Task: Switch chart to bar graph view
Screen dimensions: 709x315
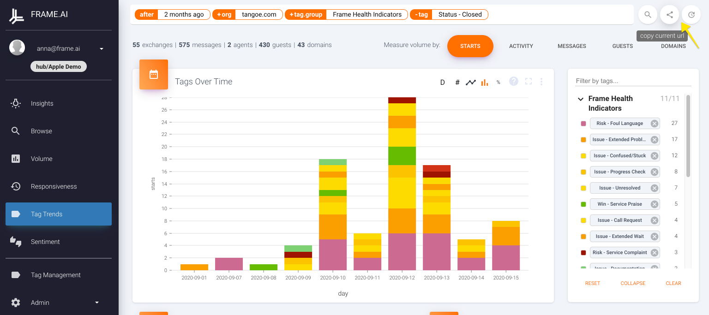Action: 485,83
